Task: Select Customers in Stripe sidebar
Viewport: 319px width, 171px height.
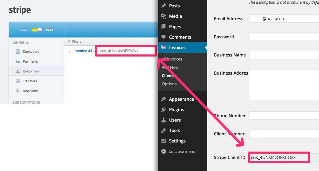Action: (x=31, y=71)
